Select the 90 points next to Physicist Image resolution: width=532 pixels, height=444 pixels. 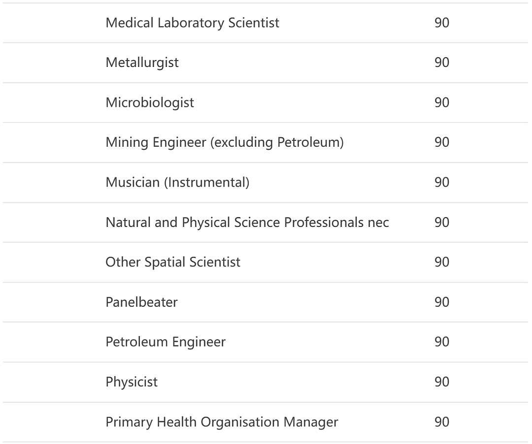point(442,381)
